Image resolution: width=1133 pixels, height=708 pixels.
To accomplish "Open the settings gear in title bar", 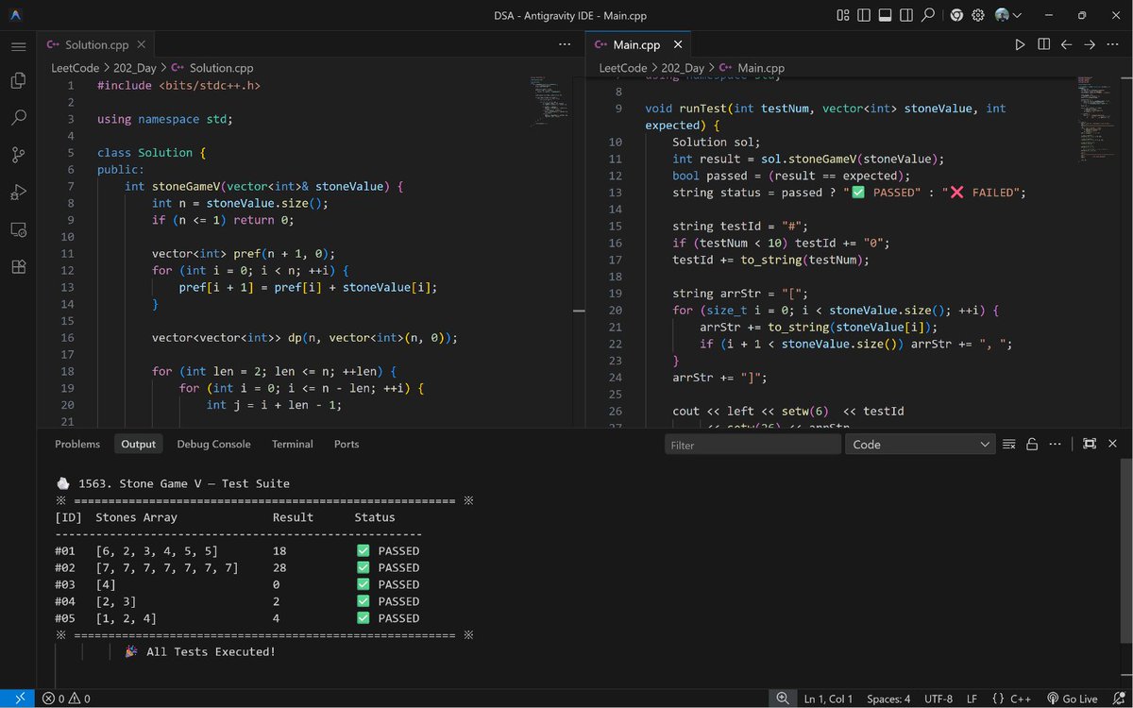I will click(978, 15).
